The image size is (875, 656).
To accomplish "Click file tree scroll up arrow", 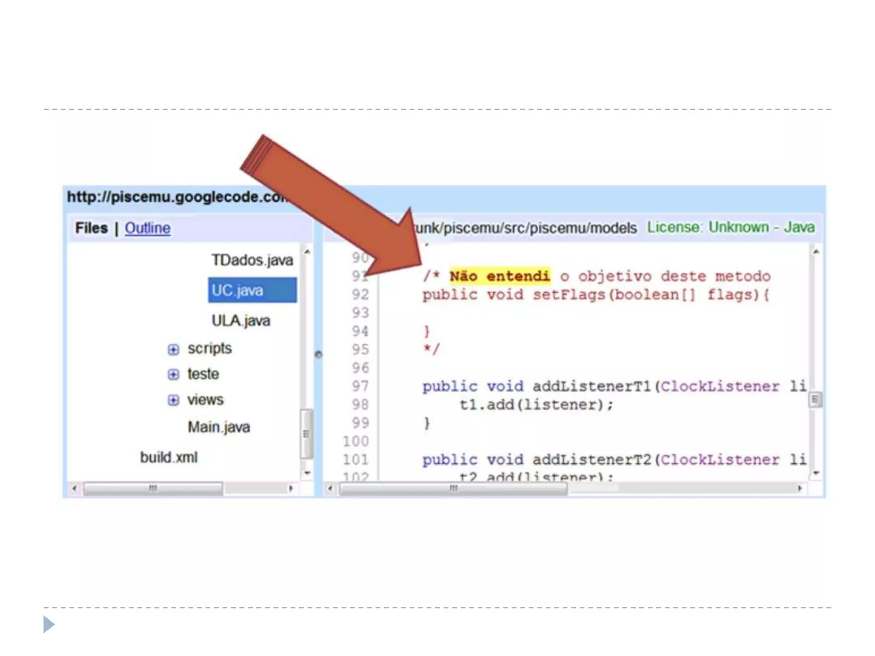I will click(x=307, y=252).
